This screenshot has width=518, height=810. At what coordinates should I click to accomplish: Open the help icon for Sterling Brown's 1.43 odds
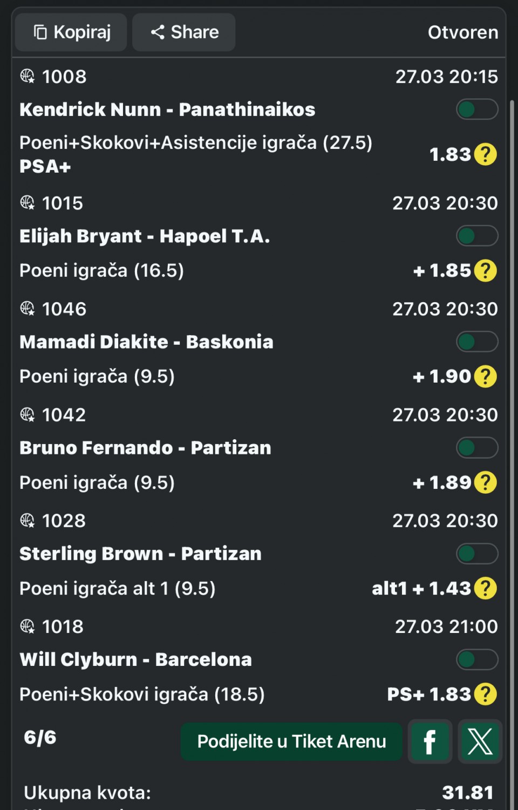click(x=485, y=588)
